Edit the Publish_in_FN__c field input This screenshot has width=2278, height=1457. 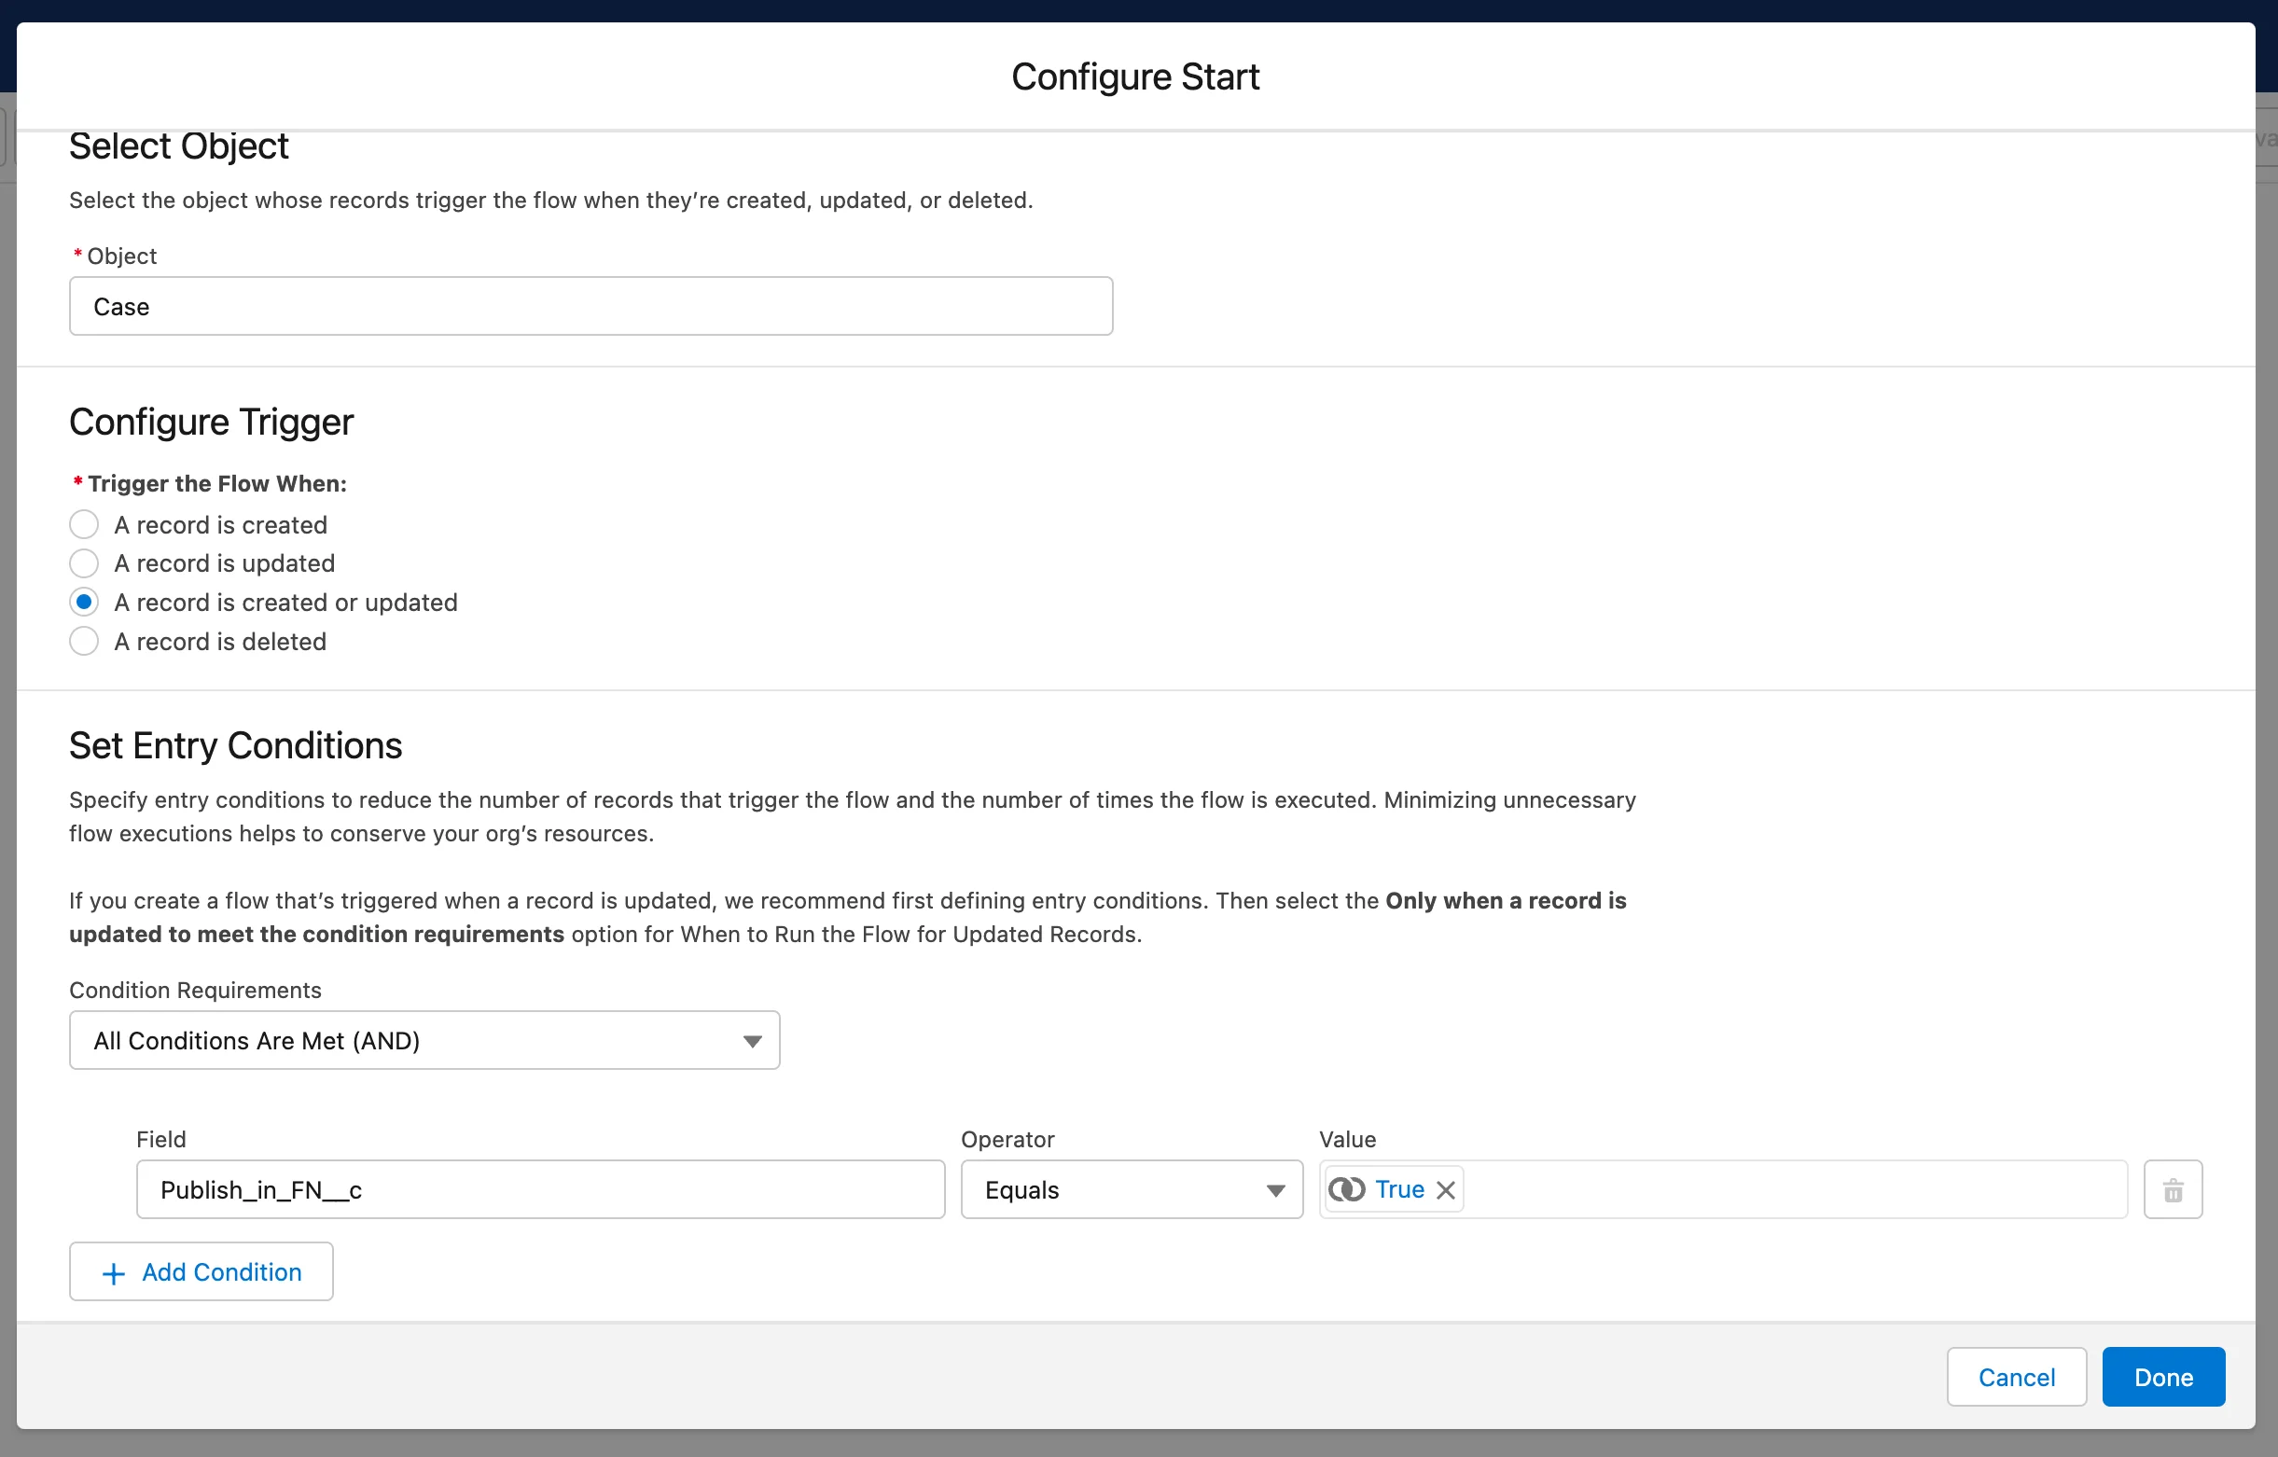point(539,1189)
